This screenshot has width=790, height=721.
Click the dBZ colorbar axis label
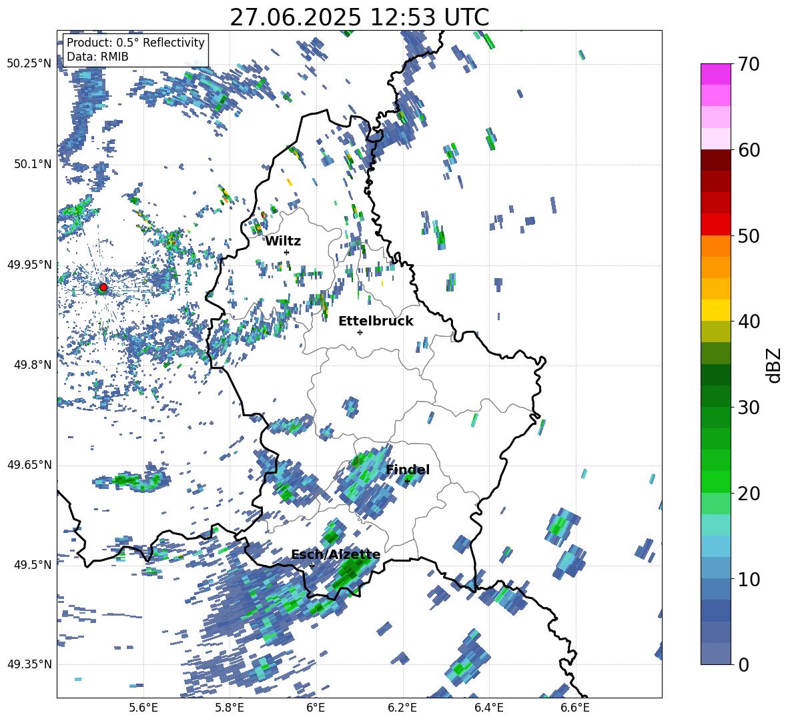pos(775,365)
